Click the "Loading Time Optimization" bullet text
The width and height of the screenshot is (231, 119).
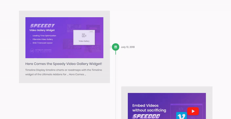pyautogui.click(x=44, y=36)
